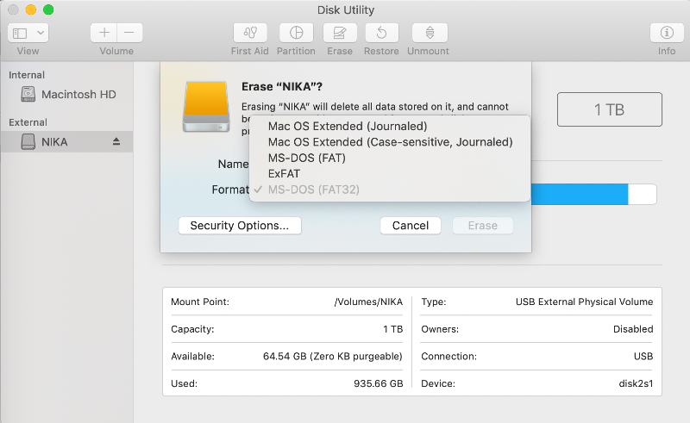Click the Type value USB External Physical Volume

point(585,302)
